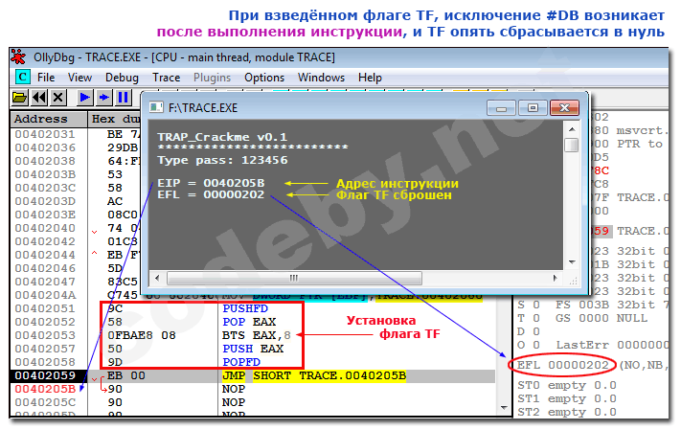681x430 pixels.
Task: Select the NOP at address 0040205C
Action: [233, 402]
